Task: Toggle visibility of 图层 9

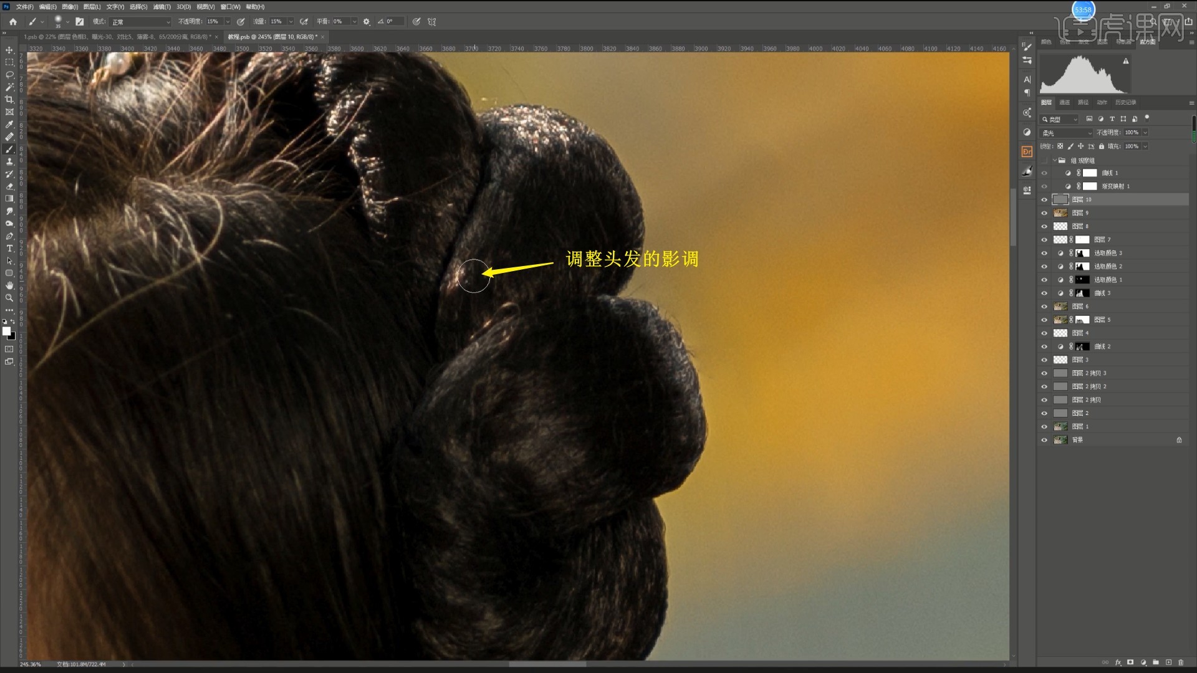Action: [x=1044, y=213]
